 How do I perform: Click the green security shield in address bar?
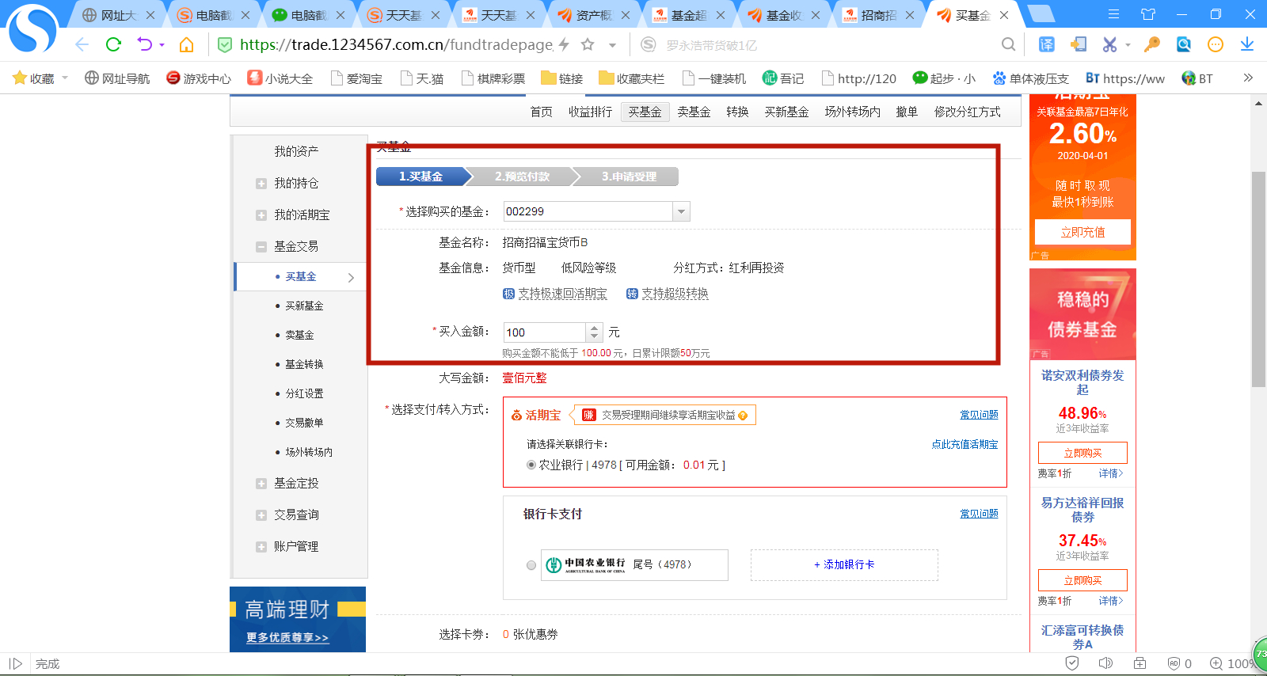point(225,45)
